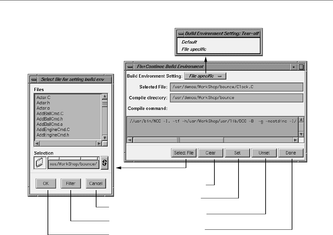This screenshot has width=333, height=235.
Task: Click the Unset button
Action: pos(264,153)
